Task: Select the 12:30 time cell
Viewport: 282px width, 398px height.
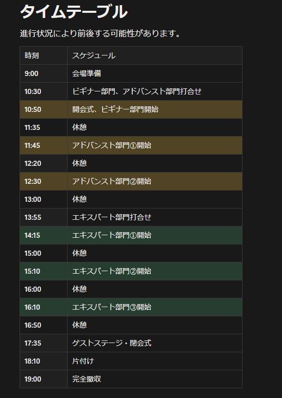Action: [44, 181]
